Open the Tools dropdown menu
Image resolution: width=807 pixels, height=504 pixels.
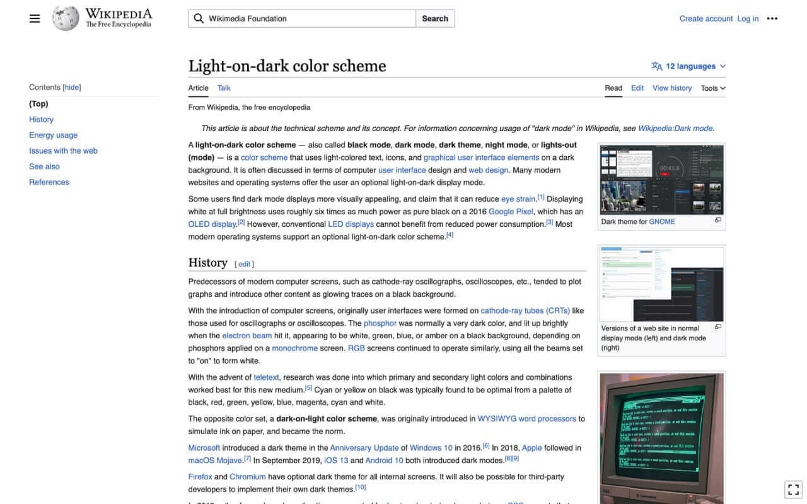click(x=713, y=88)
